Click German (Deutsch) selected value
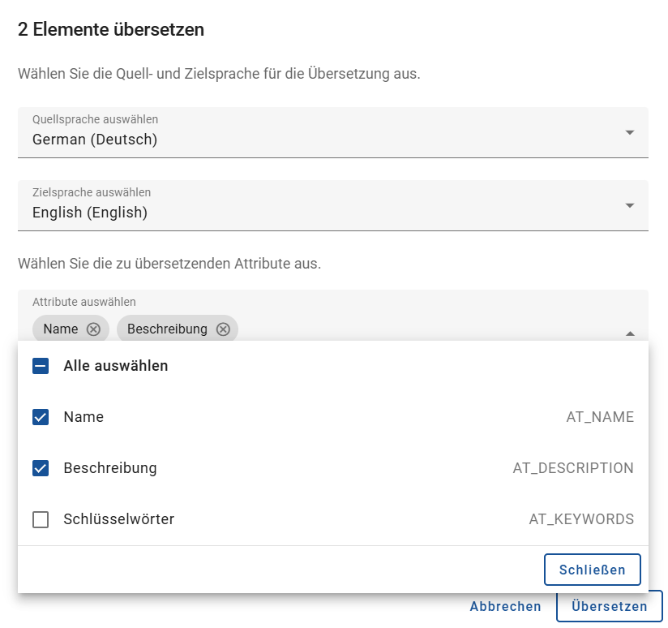Image resolution: width=668 pixels, height=628 pixels. pos(95,140)
